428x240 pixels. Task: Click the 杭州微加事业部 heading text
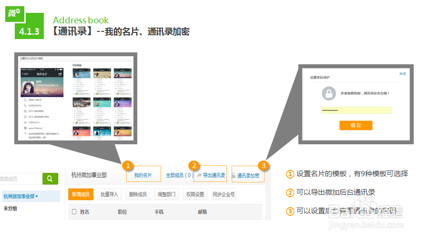coord(89,175)
